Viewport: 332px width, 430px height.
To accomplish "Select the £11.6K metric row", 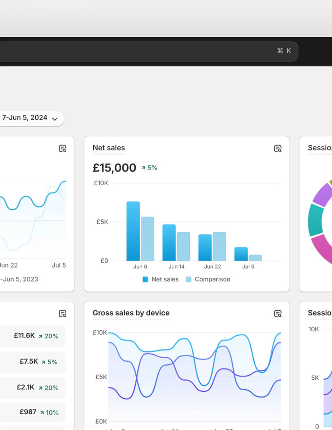I will point(33,336).
